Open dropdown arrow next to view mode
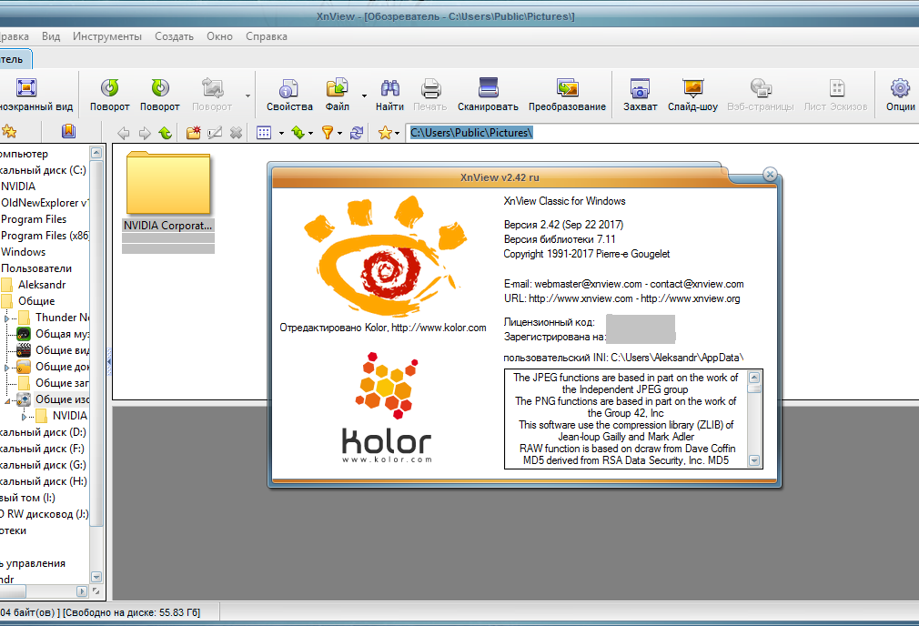 pyautogui.click(x=281, y=134)
